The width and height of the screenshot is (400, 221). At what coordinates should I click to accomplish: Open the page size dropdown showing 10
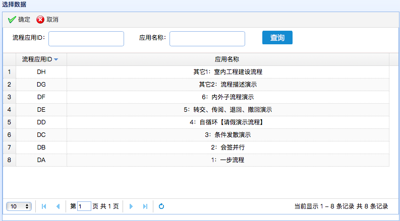tap(19, 206)
